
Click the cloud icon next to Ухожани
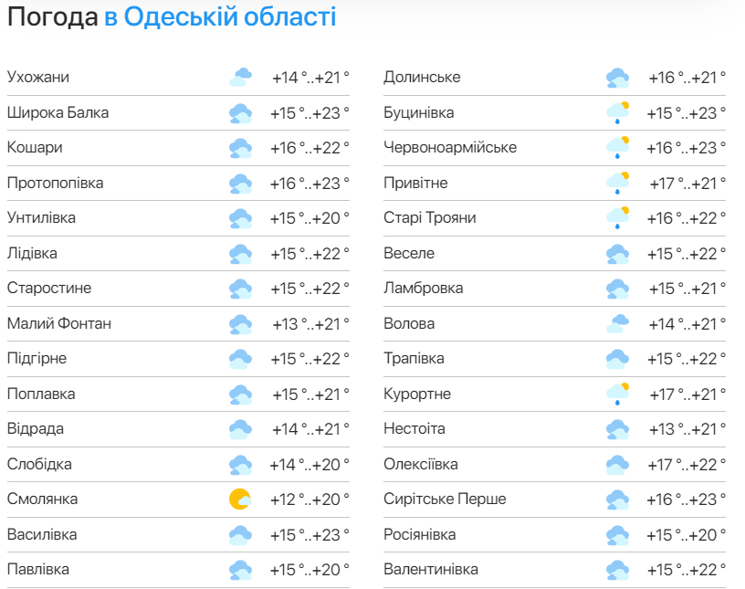click(240, 78)
